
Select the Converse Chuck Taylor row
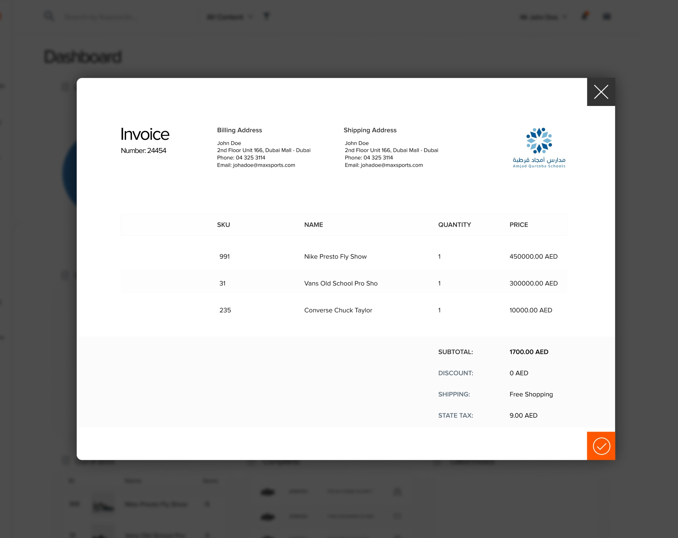pos(338,310)
